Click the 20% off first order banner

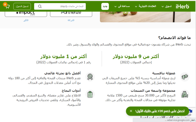tap(157, 111)
